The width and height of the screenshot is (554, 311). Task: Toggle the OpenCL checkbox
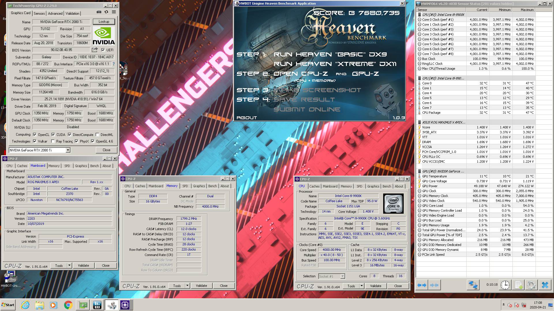(x=35, y=134)
